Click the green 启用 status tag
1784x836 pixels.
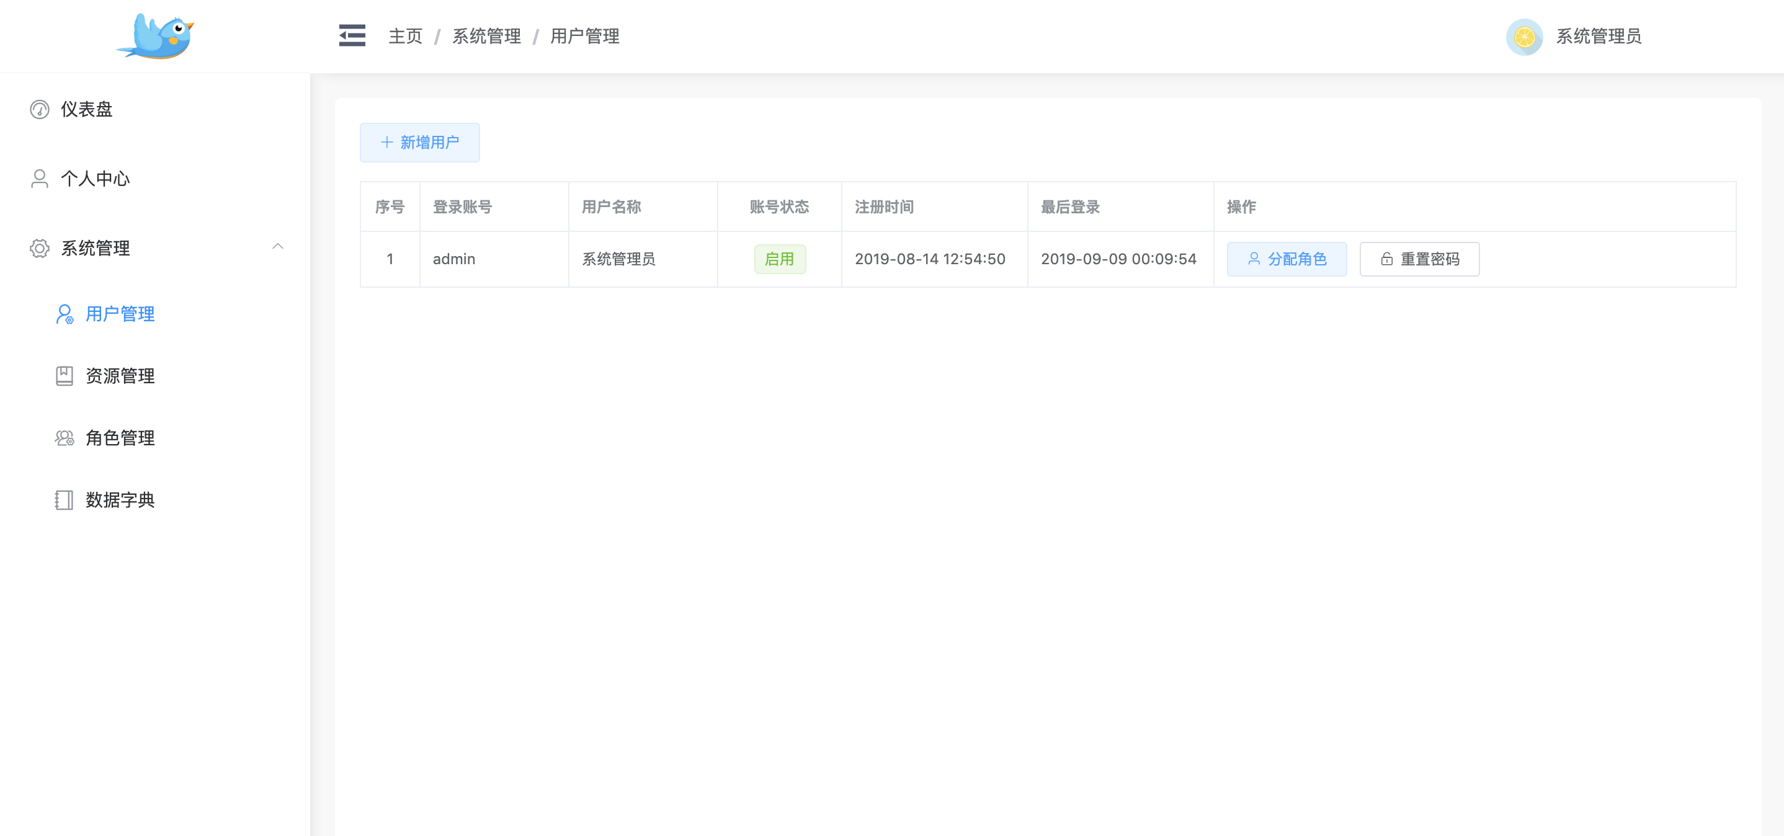(x=779, y=259)
